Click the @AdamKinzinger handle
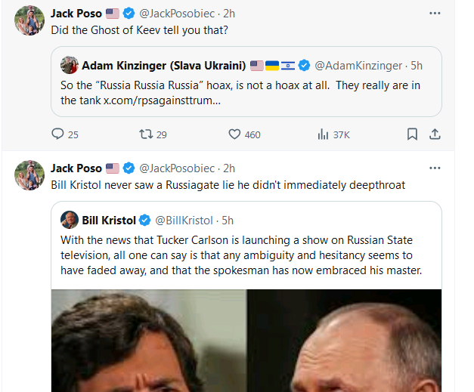474x392 pixels. [358, 65]
